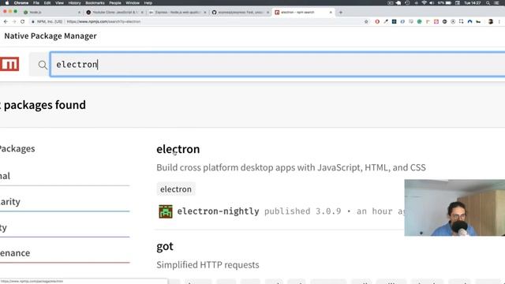
Task: Click the battery percentage indicator
Action: [444, 3]
